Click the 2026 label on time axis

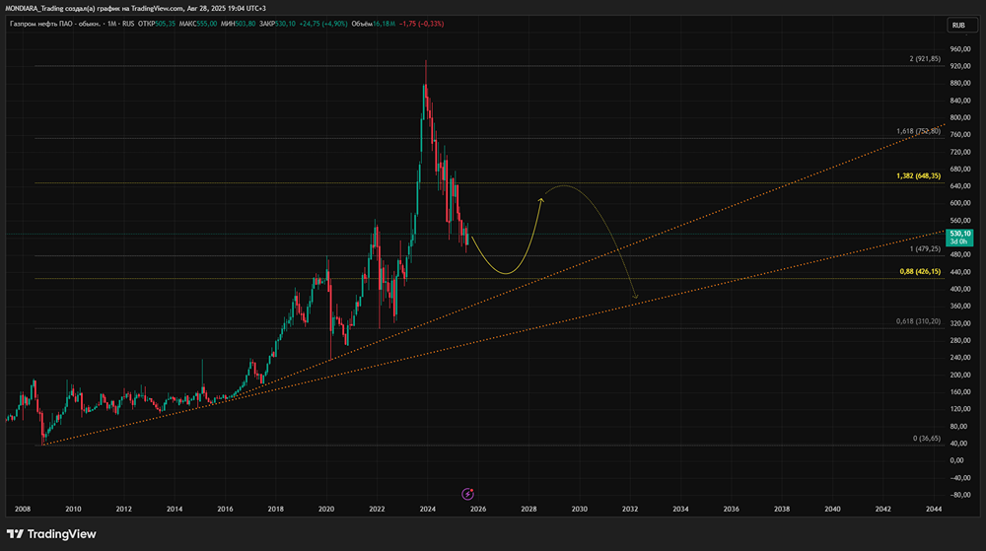coord(478,509)
